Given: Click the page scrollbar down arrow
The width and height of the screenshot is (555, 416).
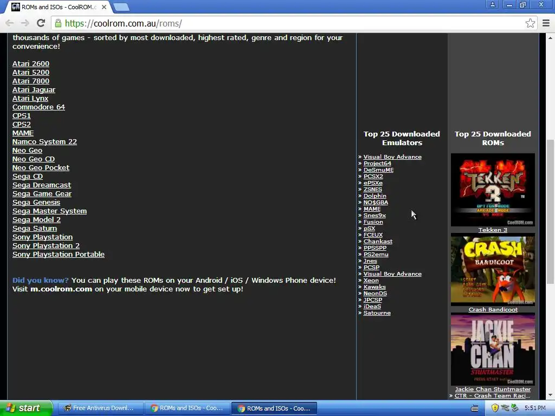Looking at the screenshot, I should [550, 395].
